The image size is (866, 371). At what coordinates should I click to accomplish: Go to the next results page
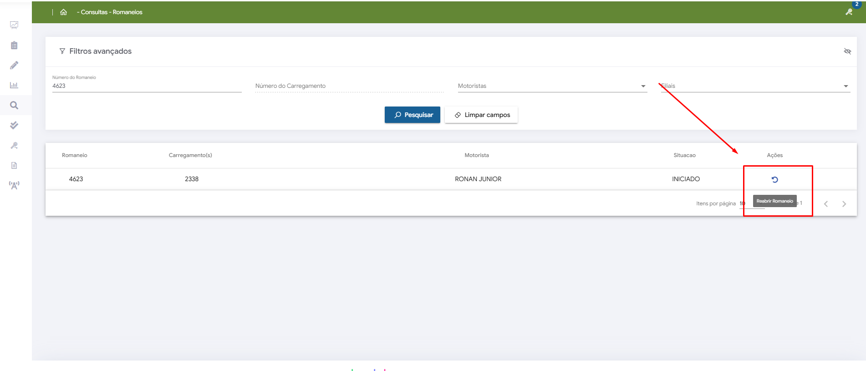tap(844, 204)
